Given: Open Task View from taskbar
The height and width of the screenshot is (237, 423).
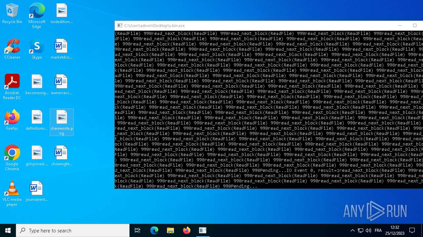Looking at the screenshot, I should click(137, 230).
